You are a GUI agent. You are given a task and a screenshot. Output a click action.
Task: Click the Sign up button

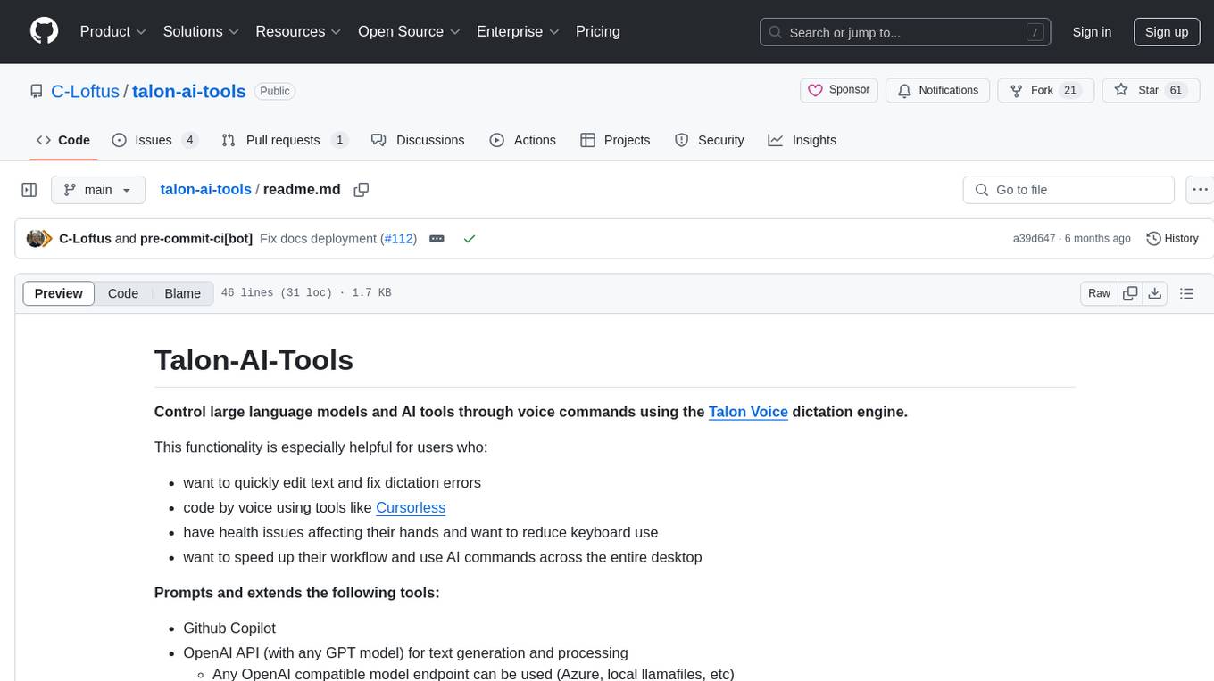pyautogui.click(x=1167, y=32)
